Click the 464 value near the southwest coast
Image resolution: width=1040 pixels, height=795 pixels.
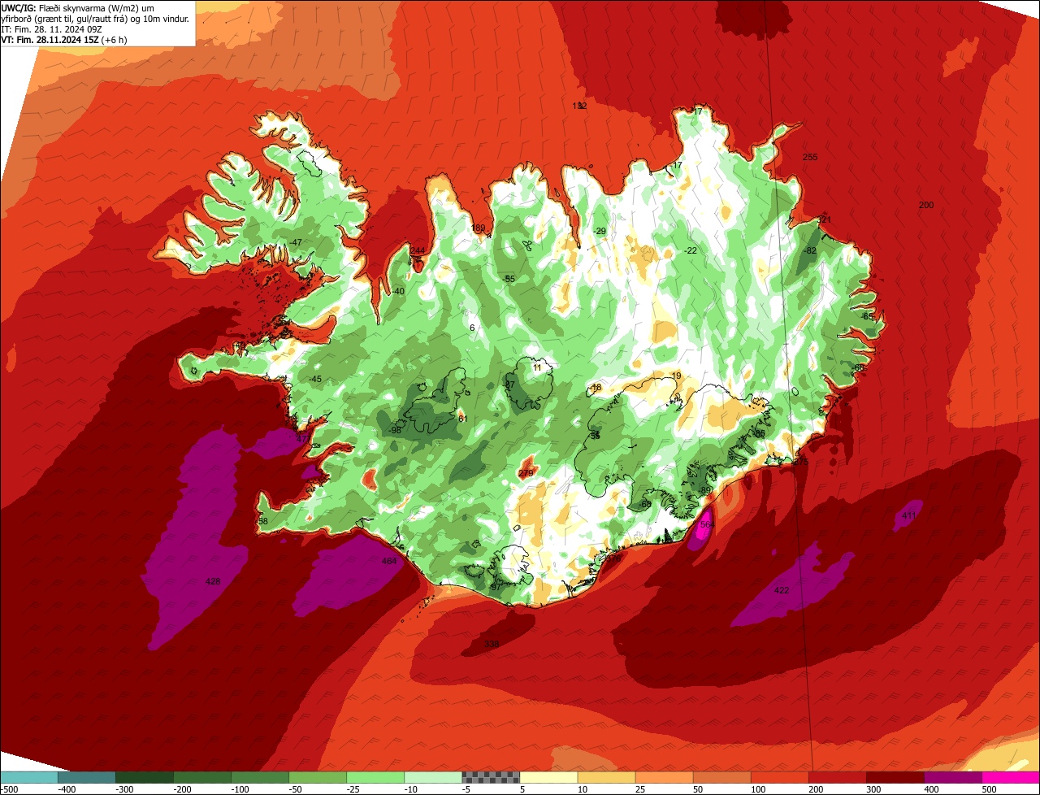pyautogui.click(x=389, y=561)
